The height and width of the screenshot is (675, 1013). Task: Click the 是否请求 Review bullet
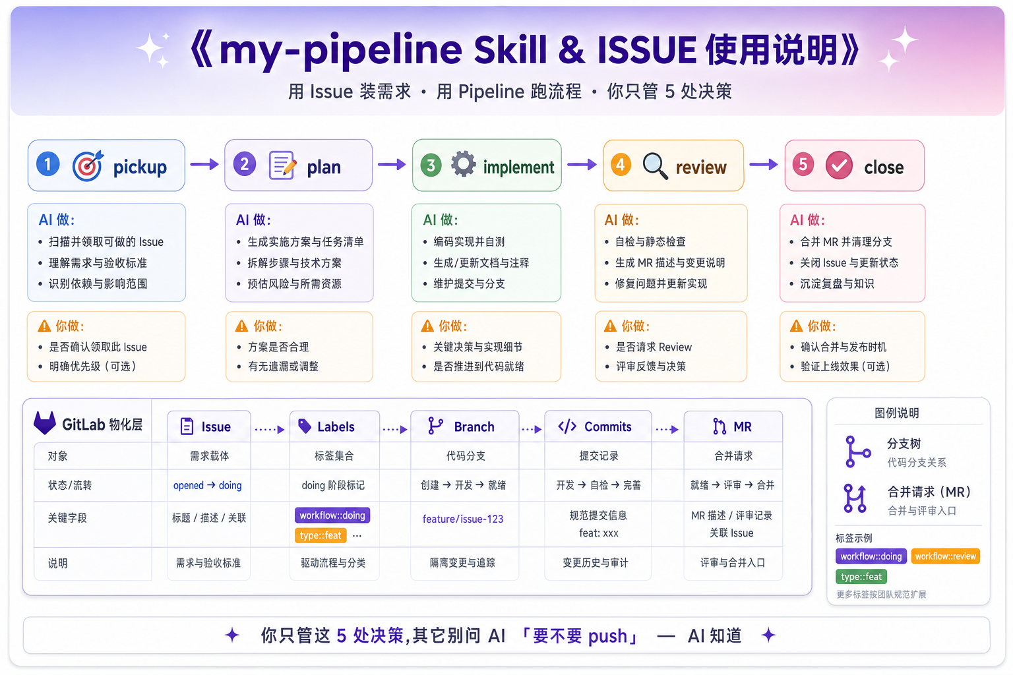point(654,347)
